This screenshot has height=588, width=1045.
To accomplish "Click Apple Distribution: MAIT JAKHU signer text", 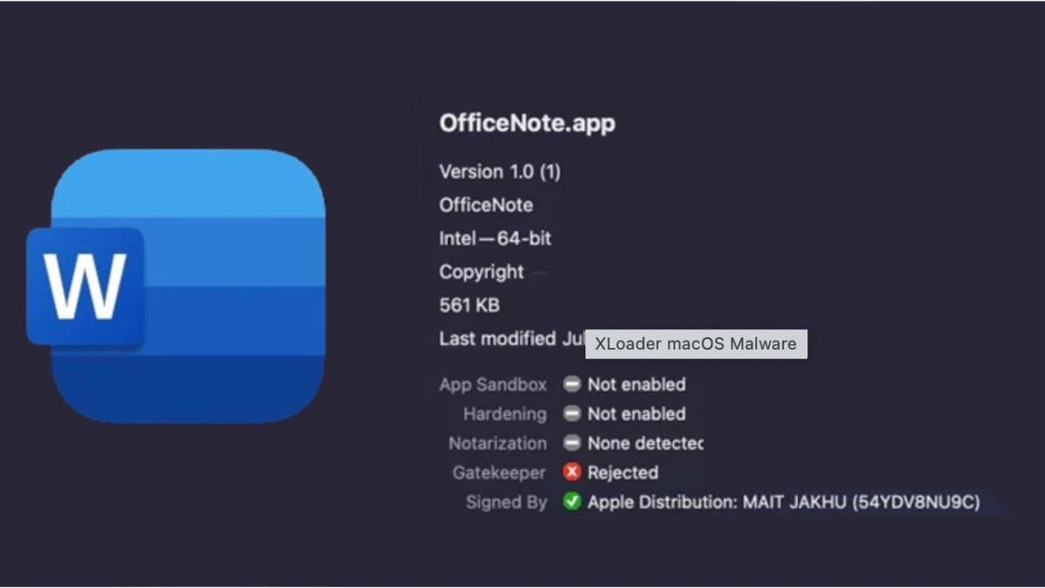I will 784,503.
